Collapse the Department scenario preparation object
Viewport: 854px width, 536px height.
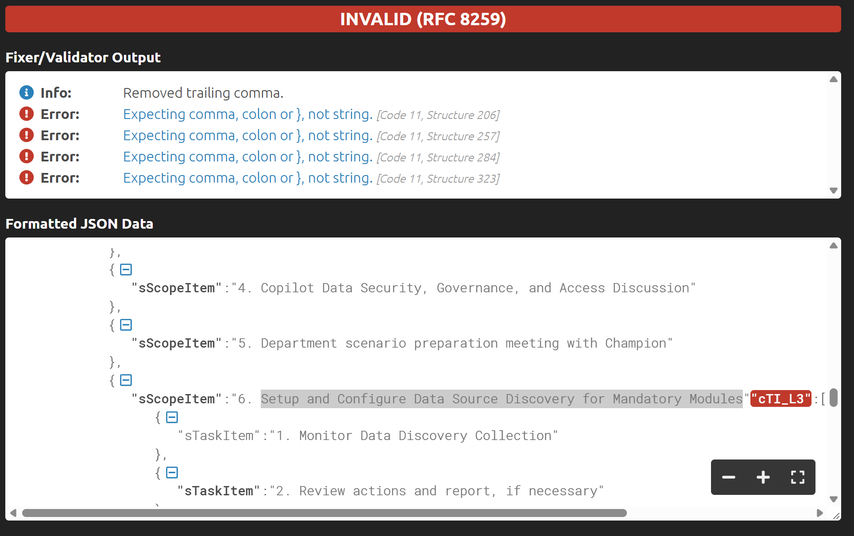[x=126, y=325]
